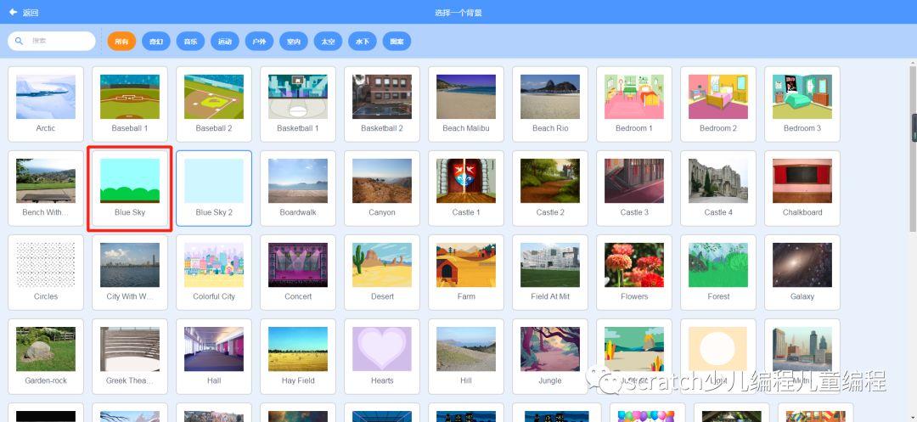917x422 pixels.
Task: Click the magnifier icon in the search box
Action: [x=20, y=41]
